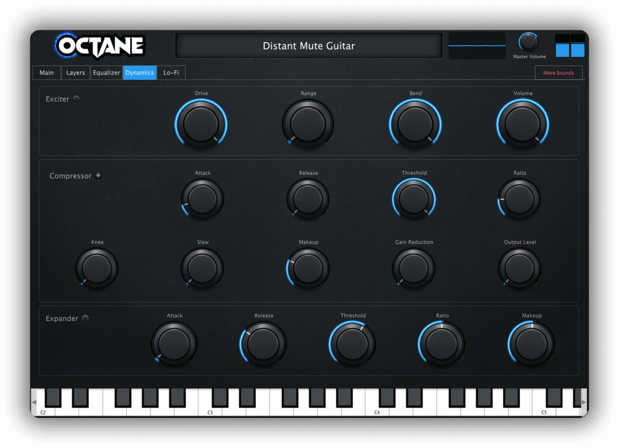This screenshot has height=448, width=619.
Task: Click the Compressor section label
Action: 70,176
